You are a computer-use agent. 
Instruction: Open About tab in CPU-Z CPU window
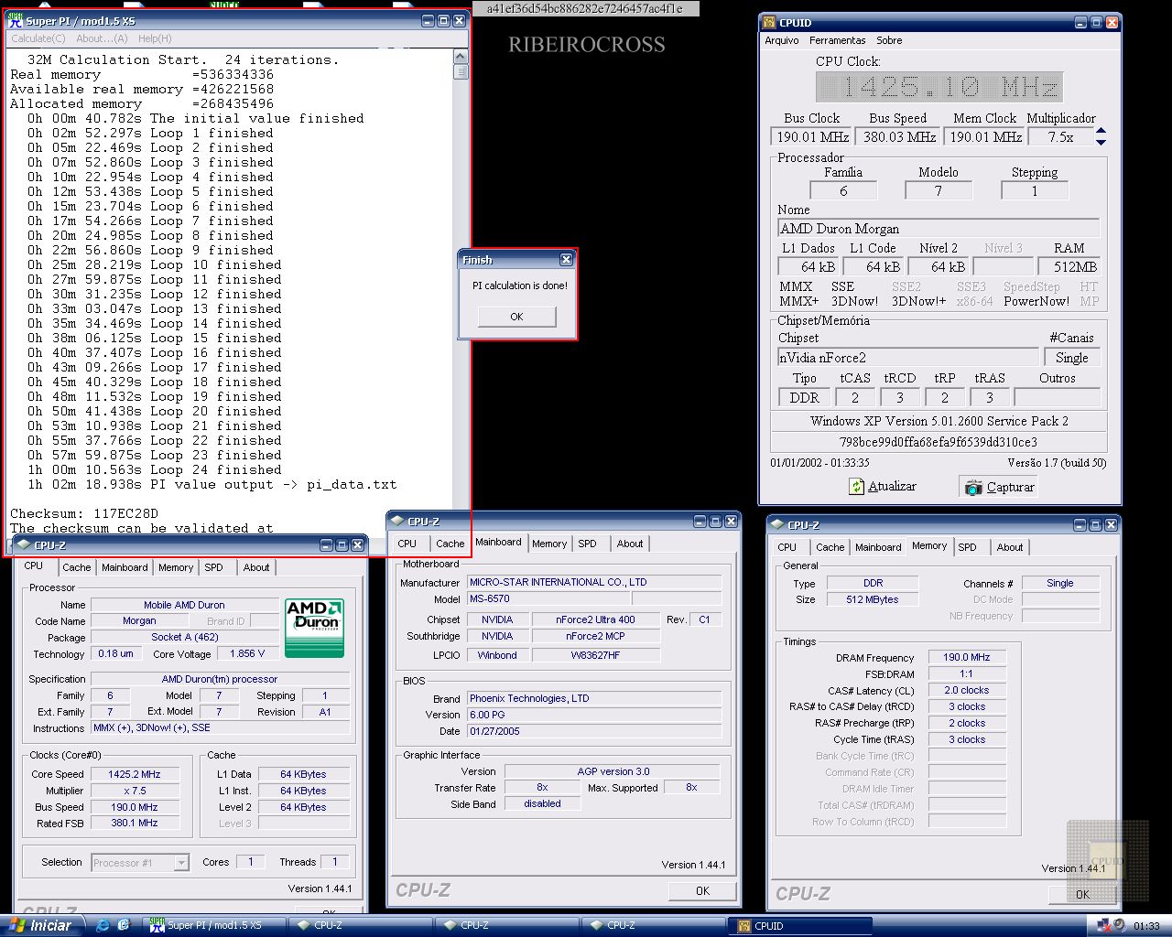tap(256, 567)
